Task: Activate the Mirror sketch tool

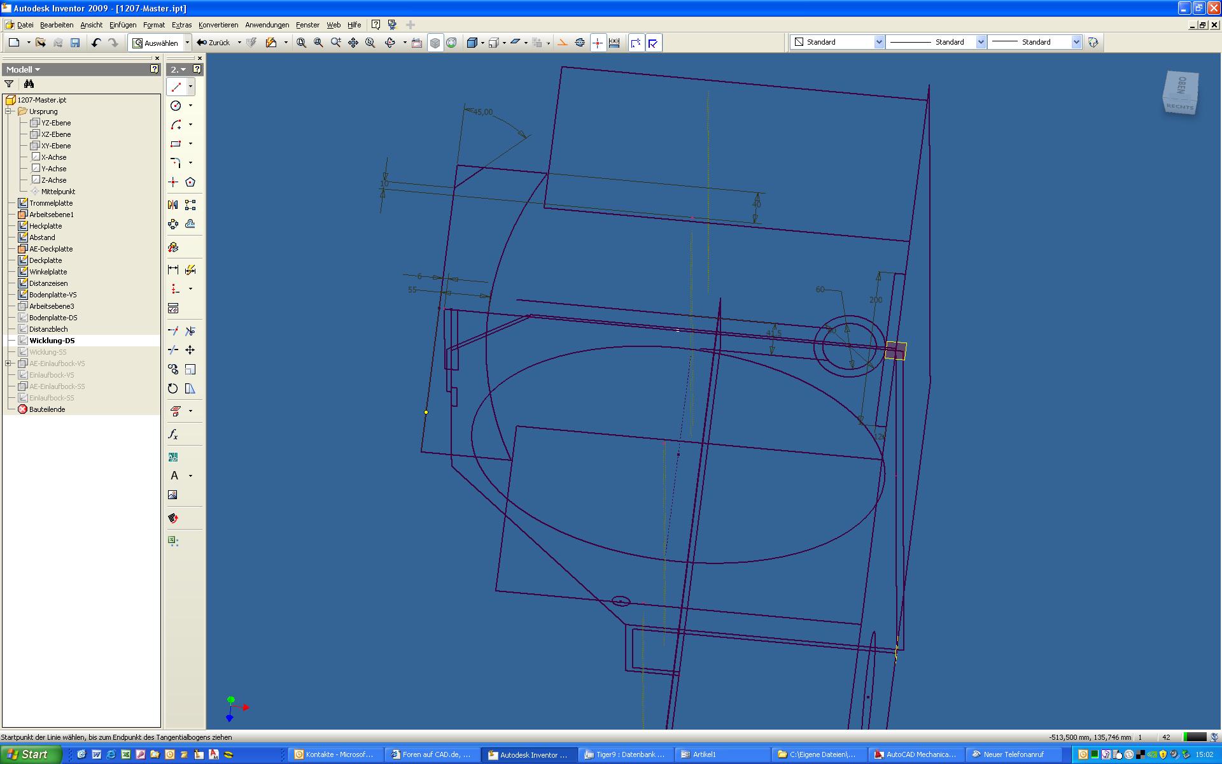Action: pyautogui.click(x=173, y=205)
